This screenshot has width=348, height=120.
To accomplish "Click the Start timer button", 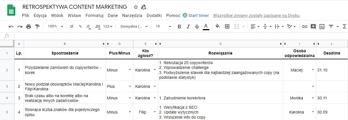I will click(196, 16).
